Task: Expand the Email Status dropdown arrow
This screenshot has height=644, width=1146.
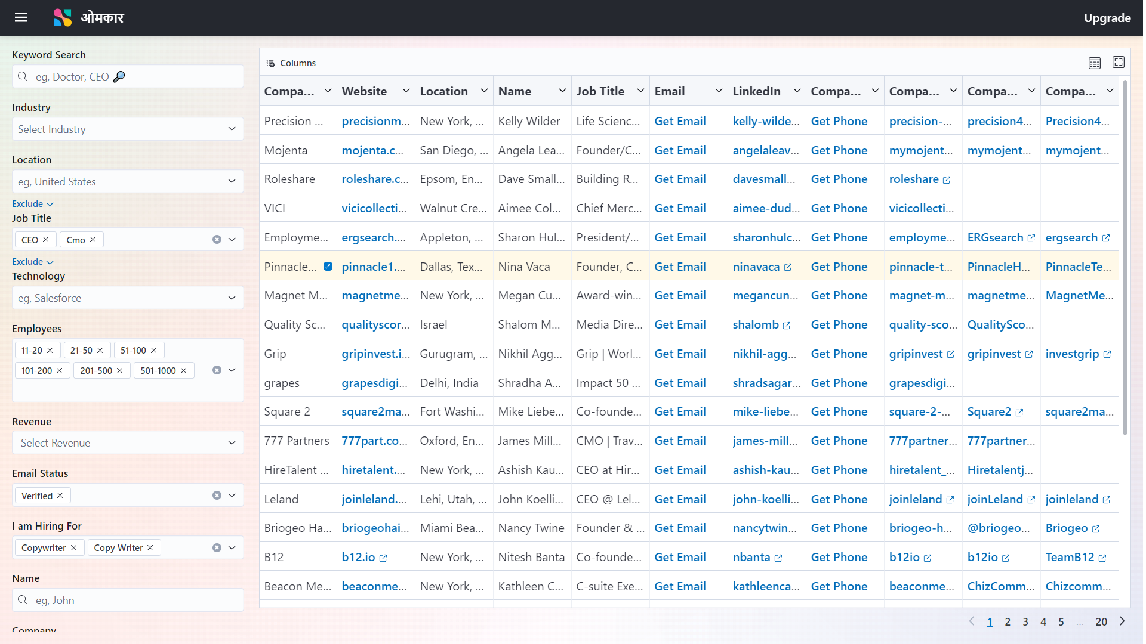Action: point(232,495)
